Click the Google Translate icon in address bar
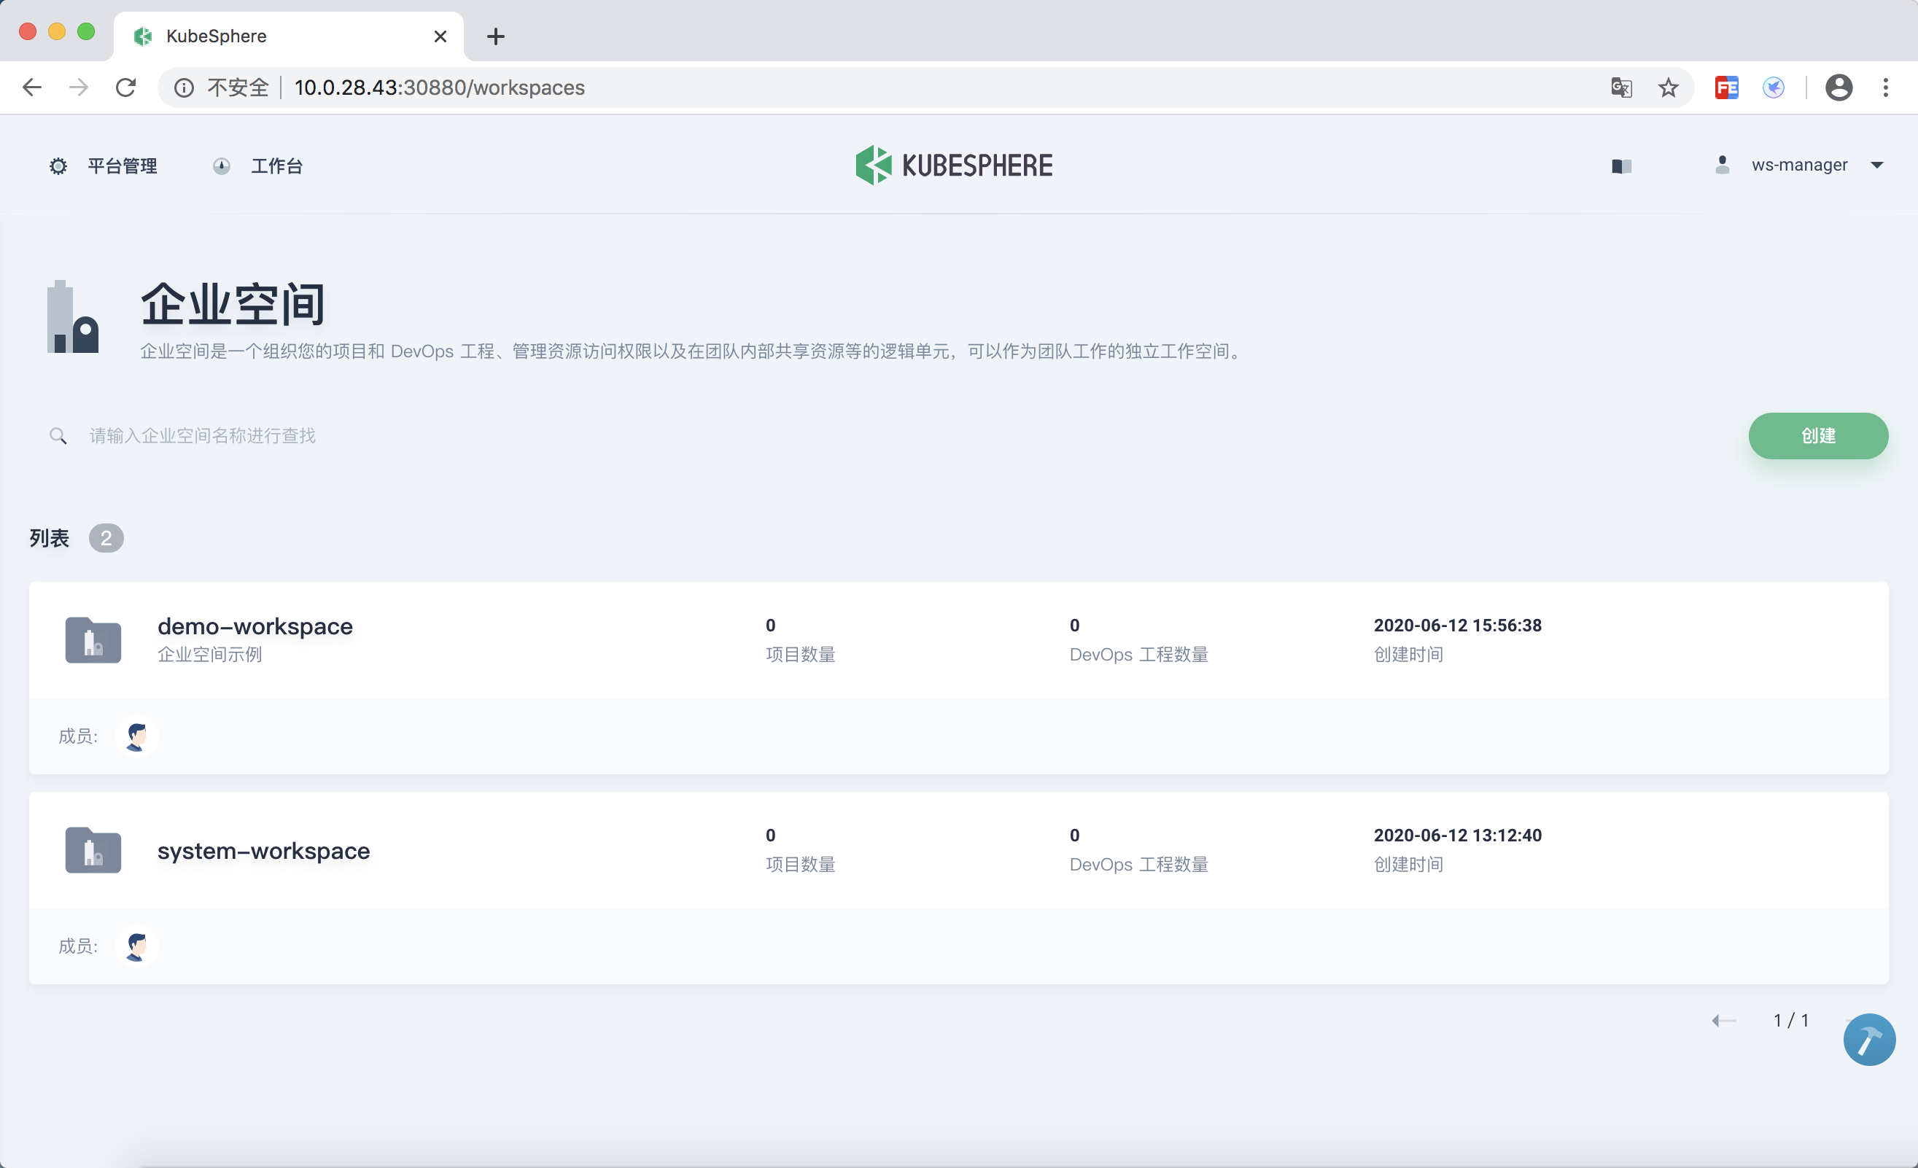This screenshot has height=1168, width=1918. click(x=1621, y=87)
